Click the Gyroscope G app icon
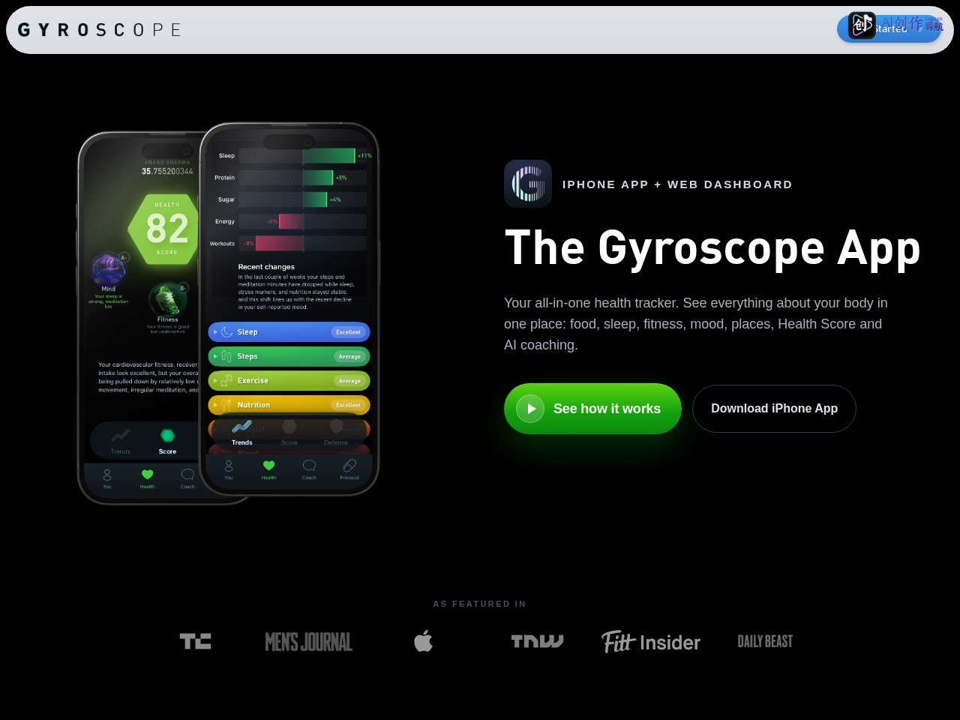Screen dimensions: 960x720 point(528,184)
